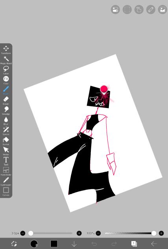Decrease opacity with the minus button
168x249 pixels.
98,233
